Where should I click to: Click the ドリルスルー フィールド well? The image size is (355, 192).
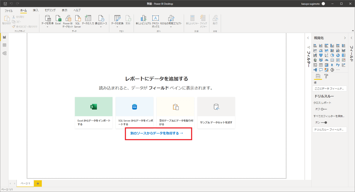[330, 129]
